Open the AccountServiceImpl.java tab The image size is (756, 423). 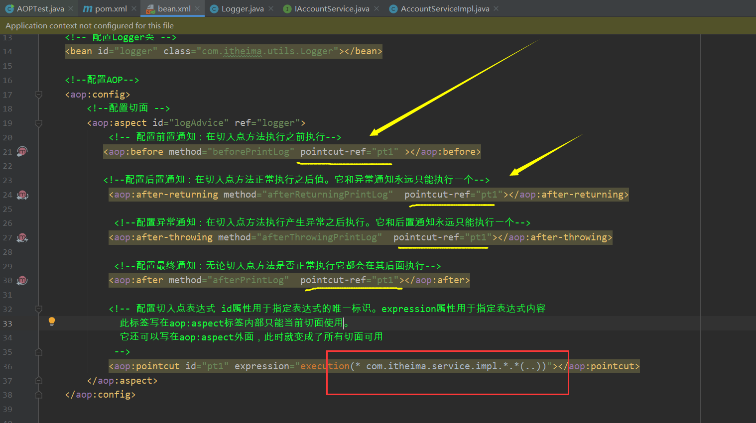[x=445, y=8]
